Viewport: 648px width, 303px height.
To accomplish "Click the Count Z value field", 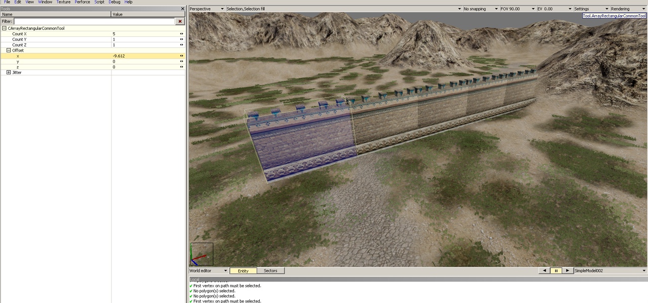I will pyautogui.click(x=145, y=45).
